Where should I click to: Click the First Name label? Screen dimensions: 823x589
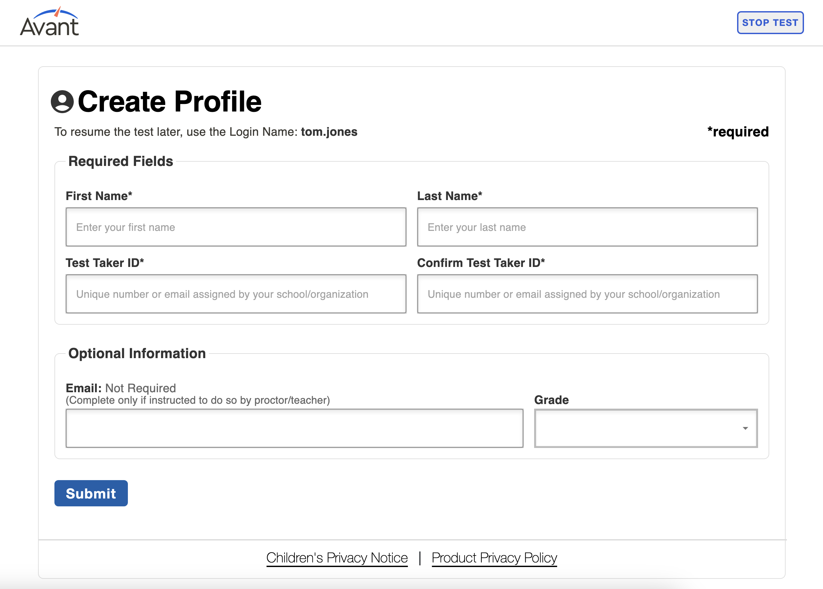click(x=99, y=196)
